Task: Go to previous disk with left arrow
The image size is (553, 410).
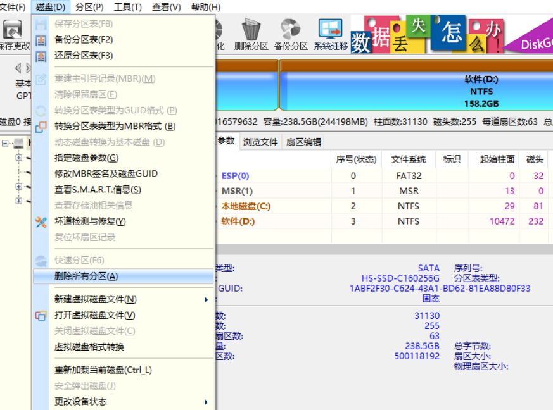Action: pyautogui.click(x=18, y=68)
